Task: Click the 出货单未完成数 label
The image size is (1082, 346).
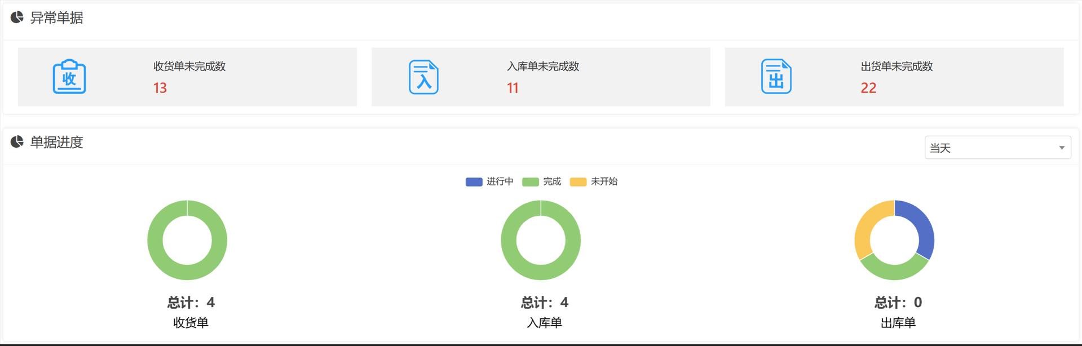Action: [896, 66]
